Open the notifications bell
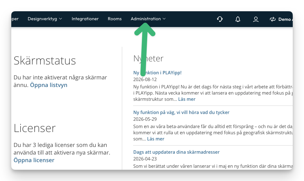Image resolution: width=304 pixels, height=181 pixels. pyautogui.click(x=238, y=19)
